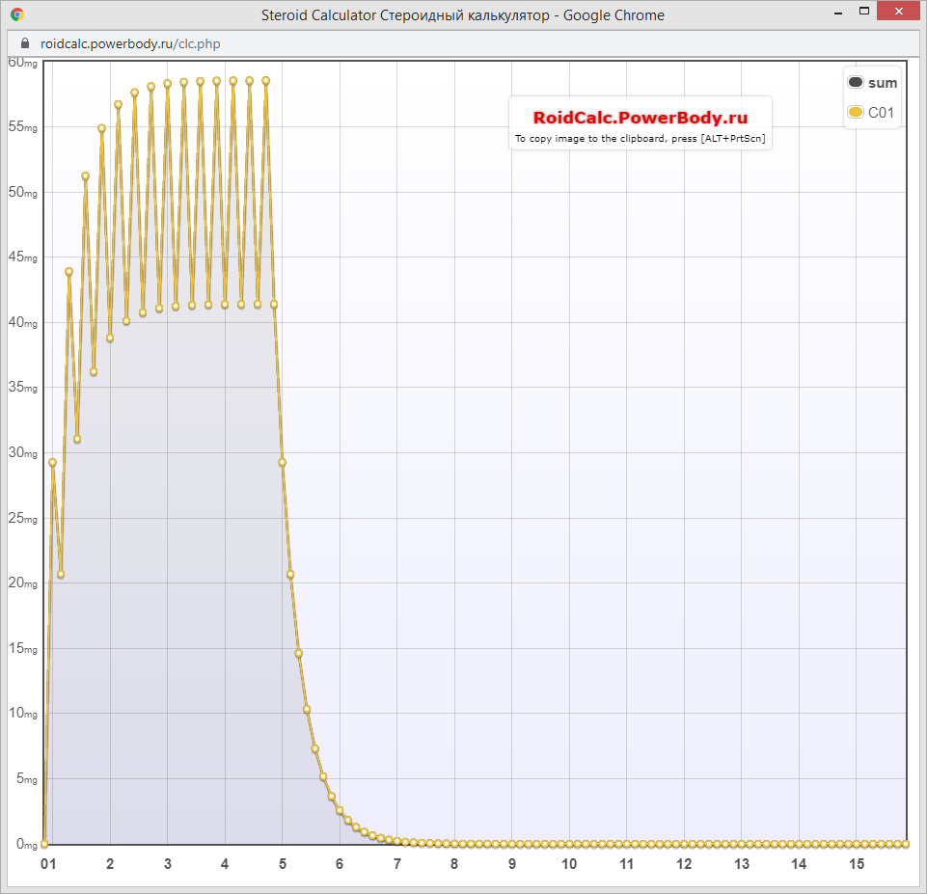Click the dark 'sum' legend marker
The height and width of the screenshot is (894, 927).
tap(856, 83)
